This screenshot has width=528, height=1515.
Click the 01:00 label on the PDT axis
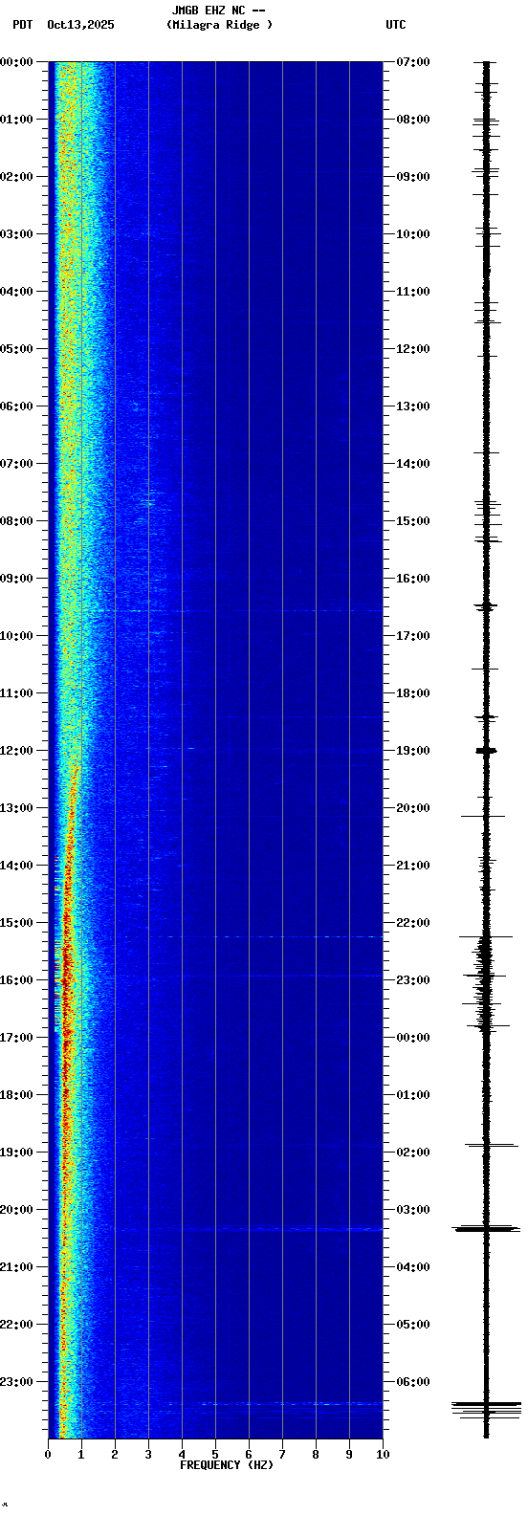[x=16, y=120]
